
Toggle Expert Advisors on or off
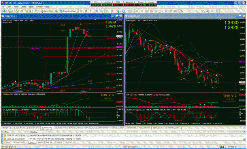[x=68, y=11]
